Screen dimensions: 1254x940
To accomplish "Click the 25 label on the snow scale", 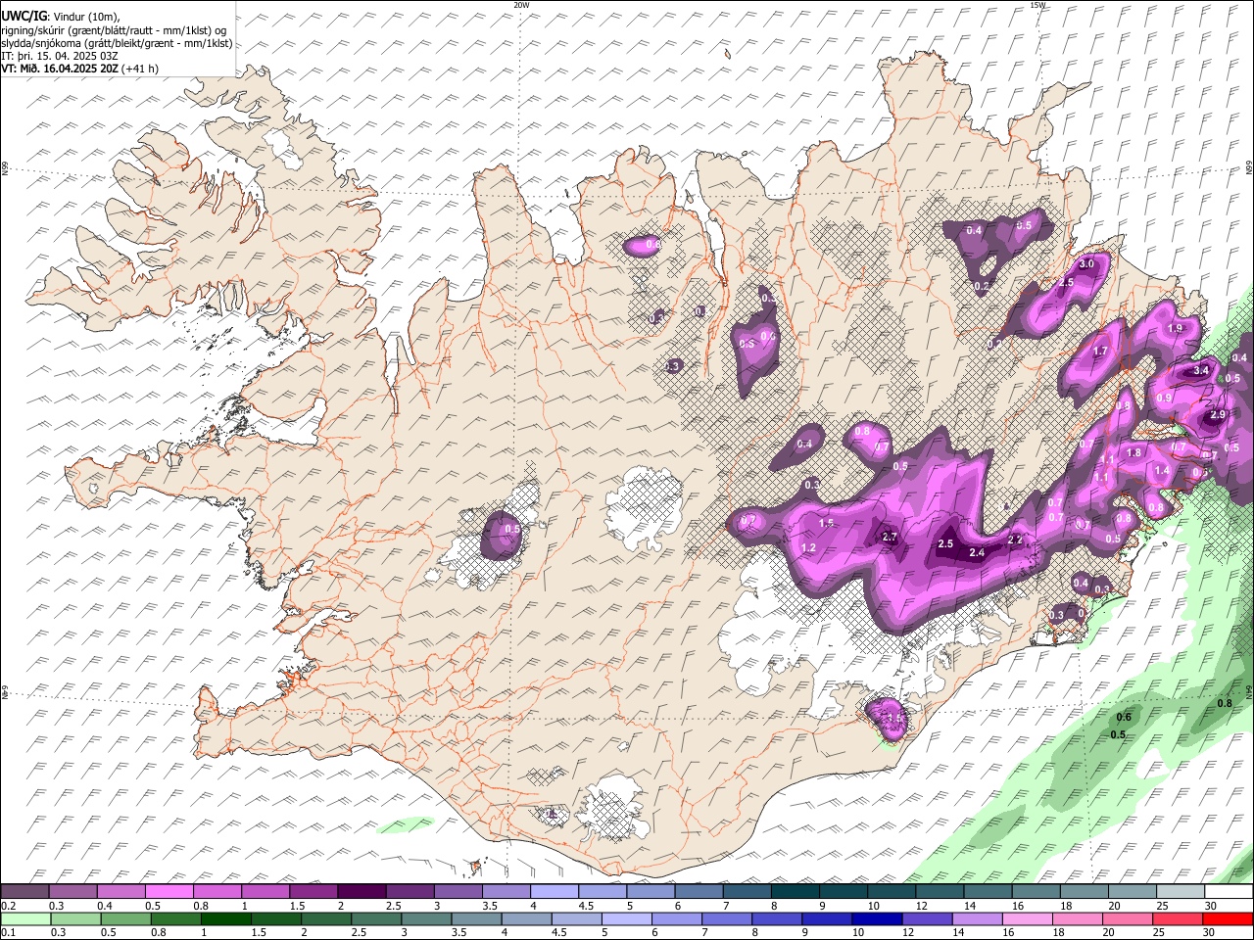I will (1161, 906).
